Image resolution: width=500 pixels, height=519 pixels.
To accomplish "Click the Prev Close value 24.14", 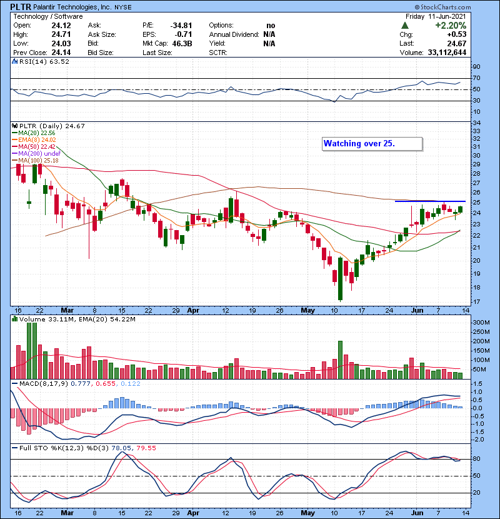I will 61,53.
